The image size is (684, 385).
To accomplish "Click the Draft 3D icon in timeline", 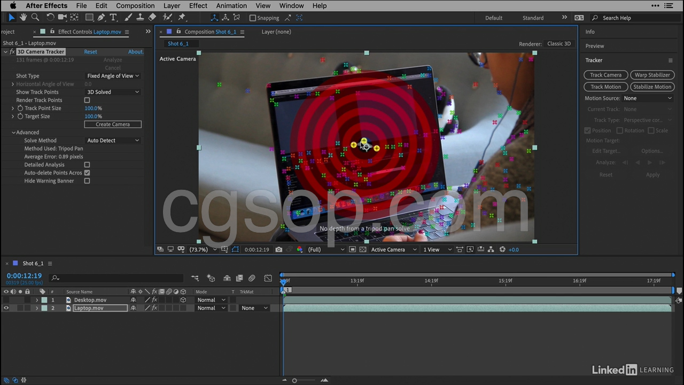I will pos(211,278).
